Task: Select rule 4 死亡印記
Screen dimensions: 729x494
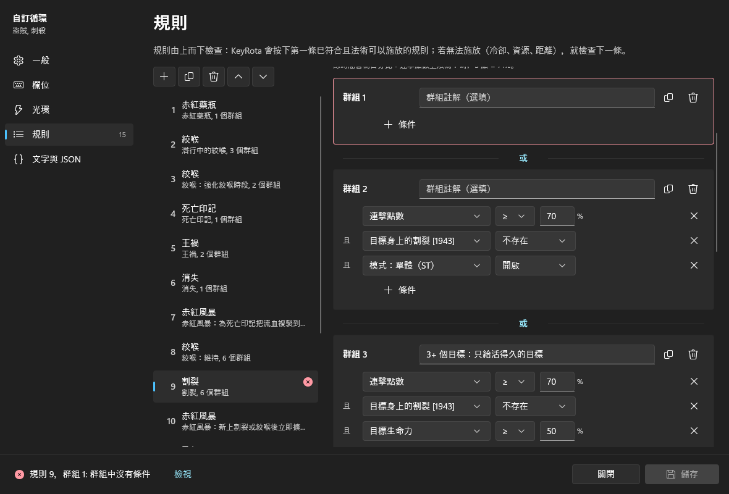Action: coord(236,214)
